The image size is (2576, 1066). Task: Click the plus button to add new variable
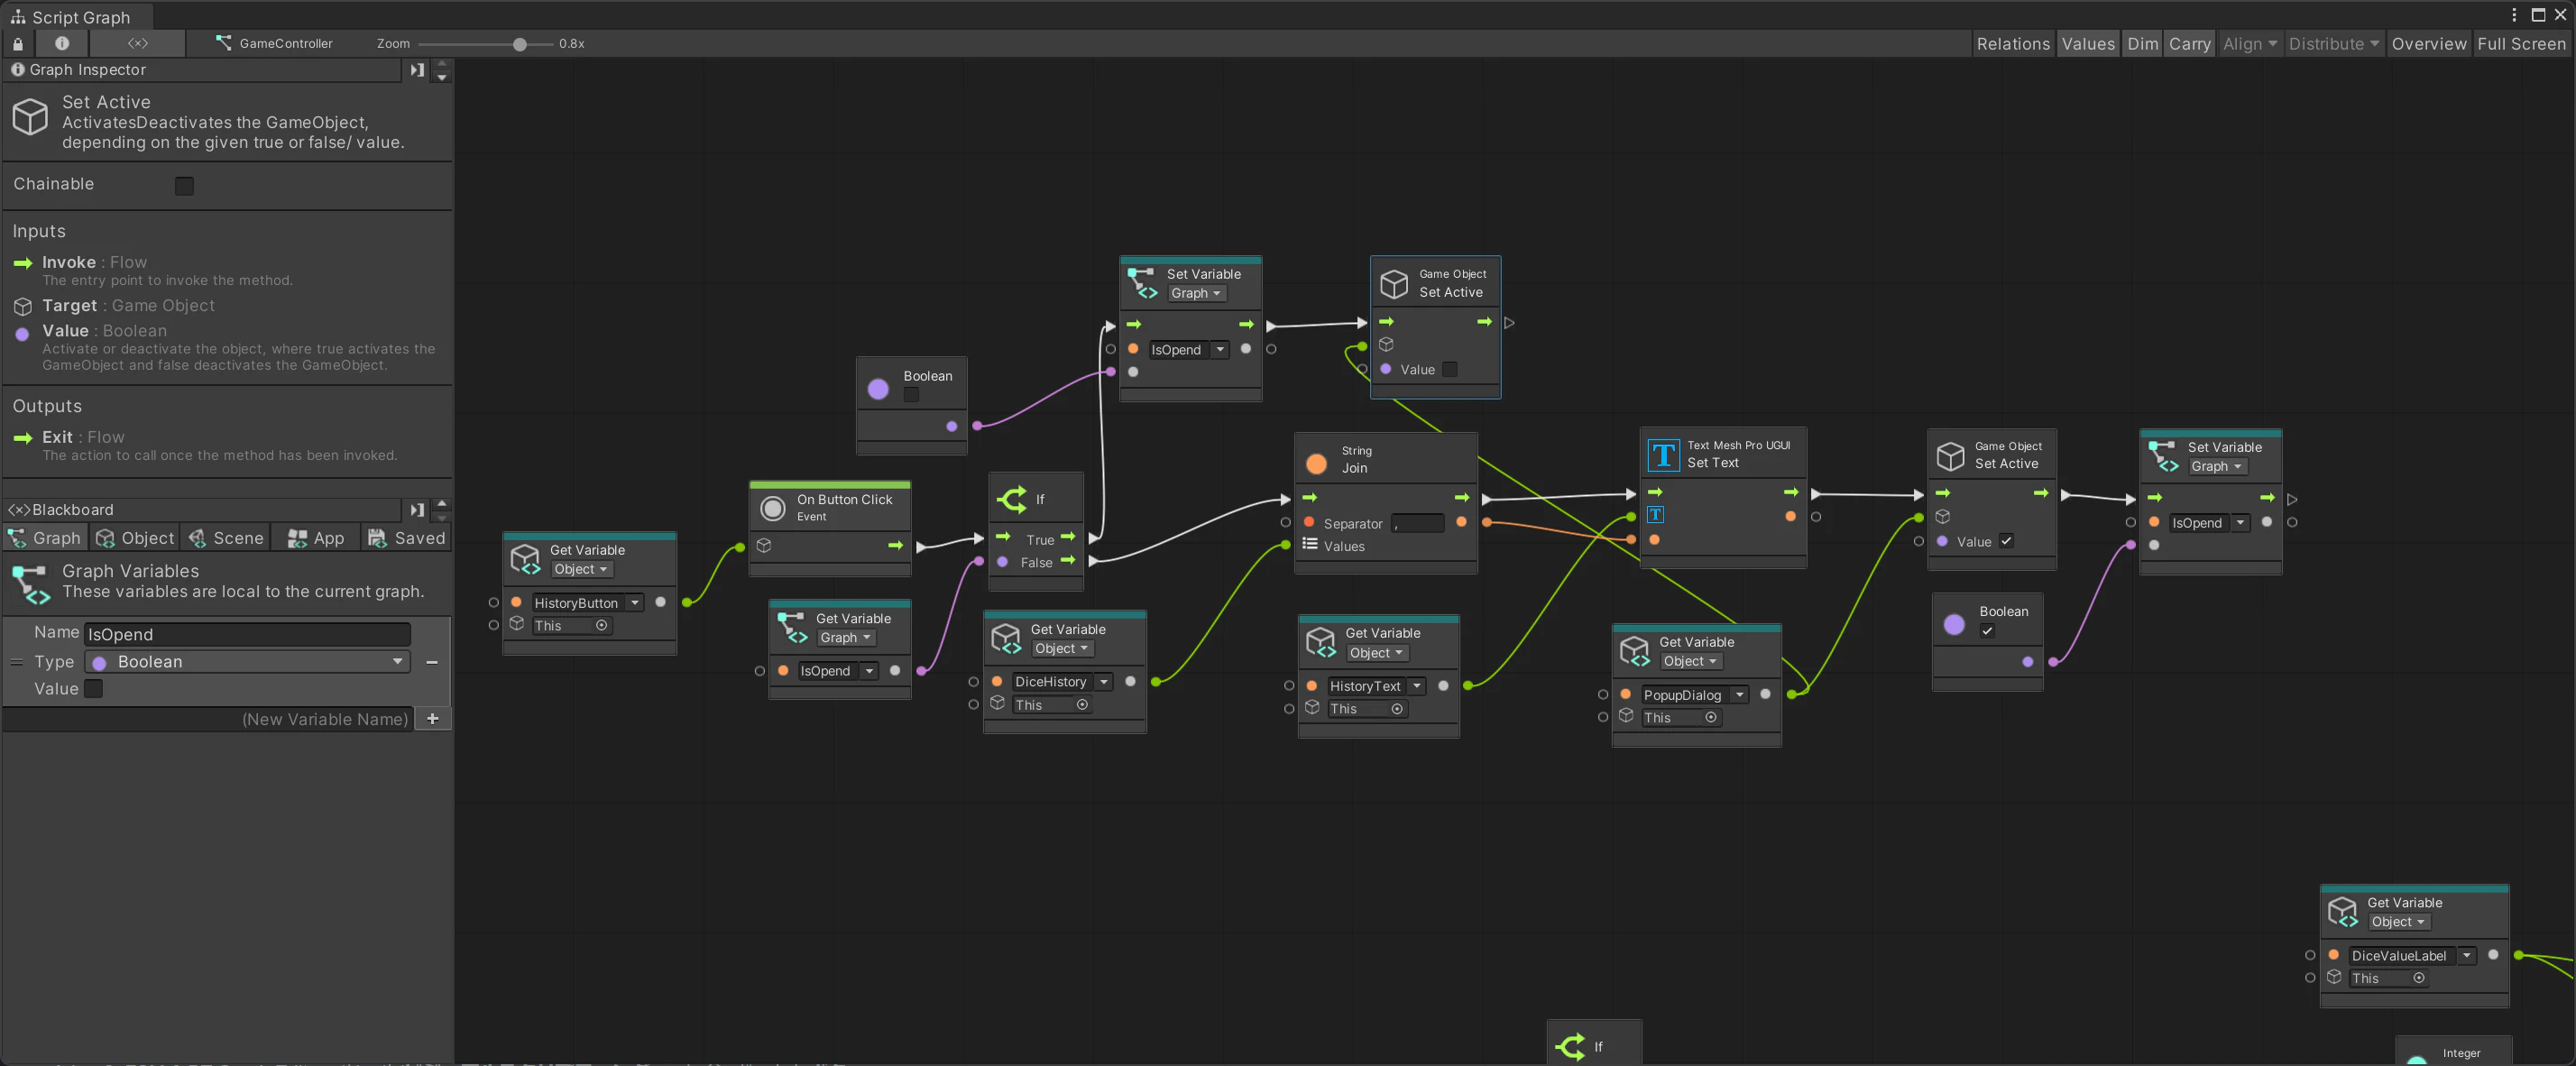433,720
